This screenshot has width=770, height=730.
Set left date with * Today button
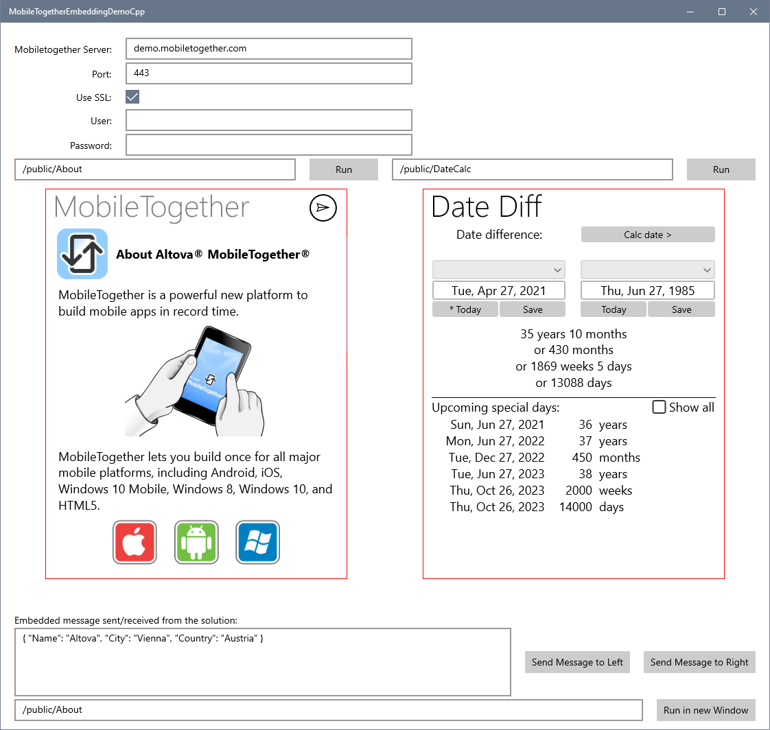point(465,309)
